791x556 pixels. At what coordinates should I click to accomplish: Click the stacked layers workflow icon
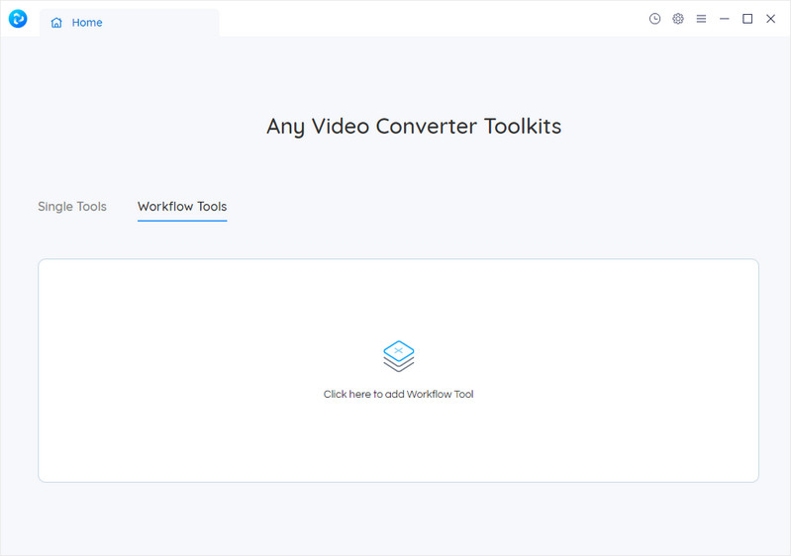(x=399, y=356)
